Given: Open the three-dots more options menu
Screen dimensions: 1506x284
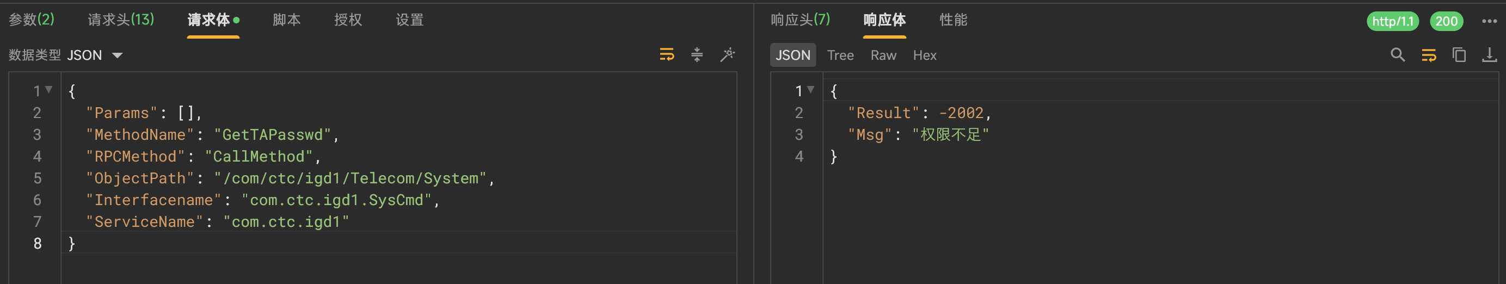Looking at the screenshot, I should pyautogui.click(x=1489, y=21).
